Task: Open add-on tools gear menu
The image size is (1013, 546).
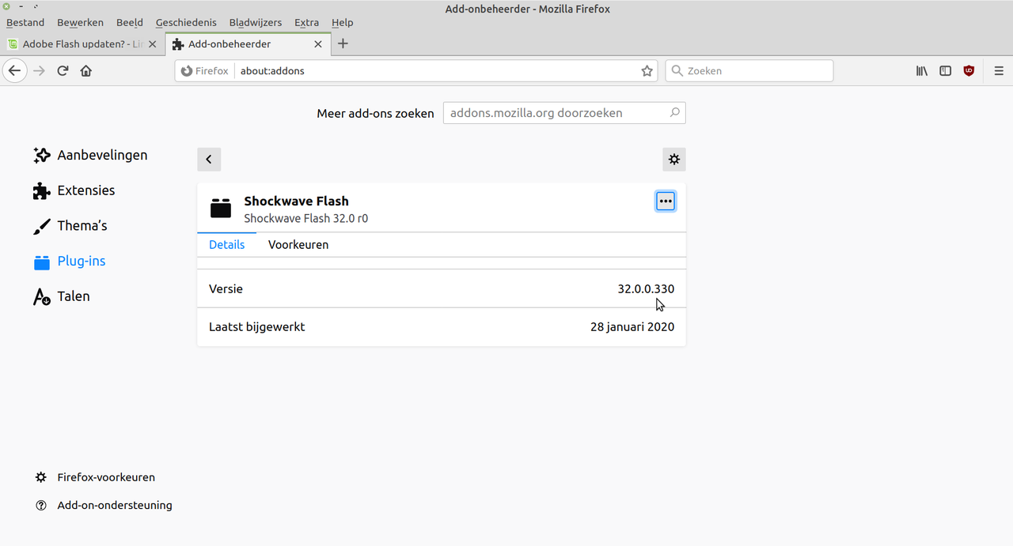Action: pos(673,159)
